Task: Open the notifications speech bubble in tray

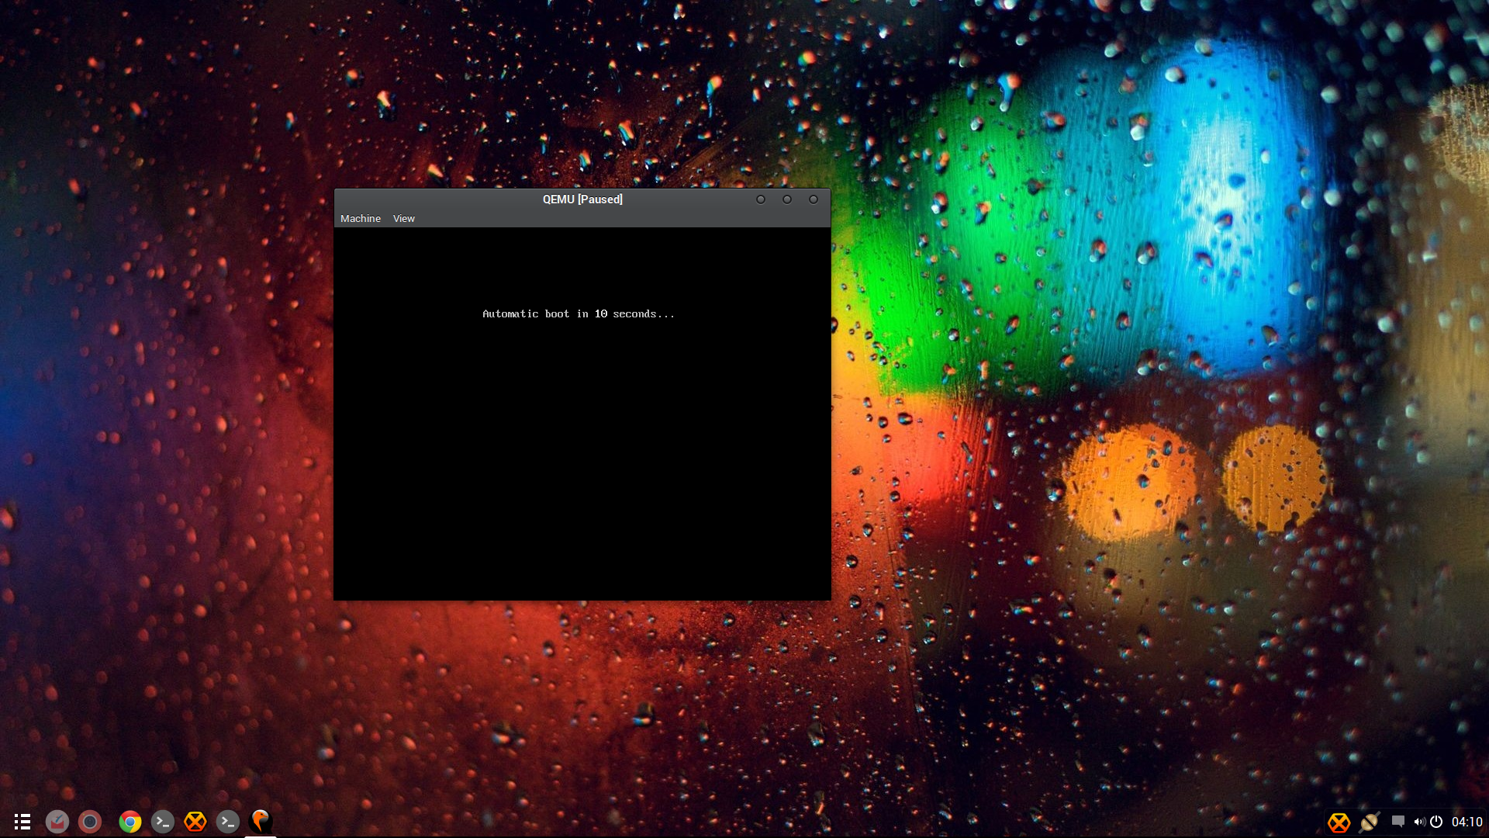Action: 1398,821
